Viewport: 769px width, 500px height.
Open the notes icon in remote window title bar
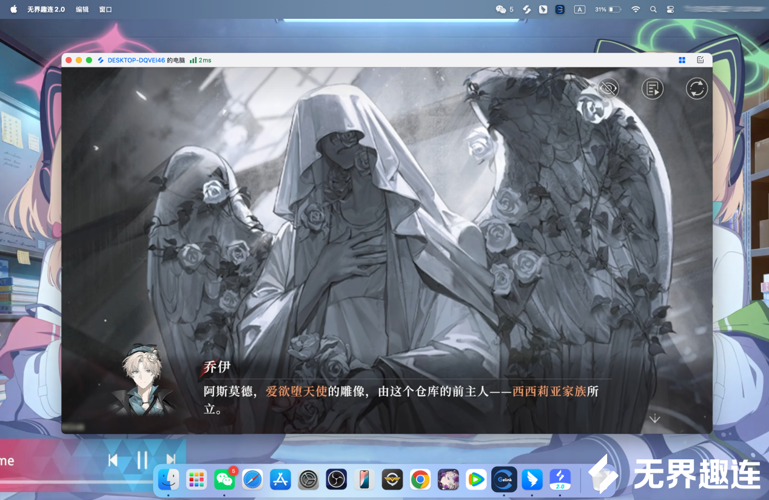[700, 60]
